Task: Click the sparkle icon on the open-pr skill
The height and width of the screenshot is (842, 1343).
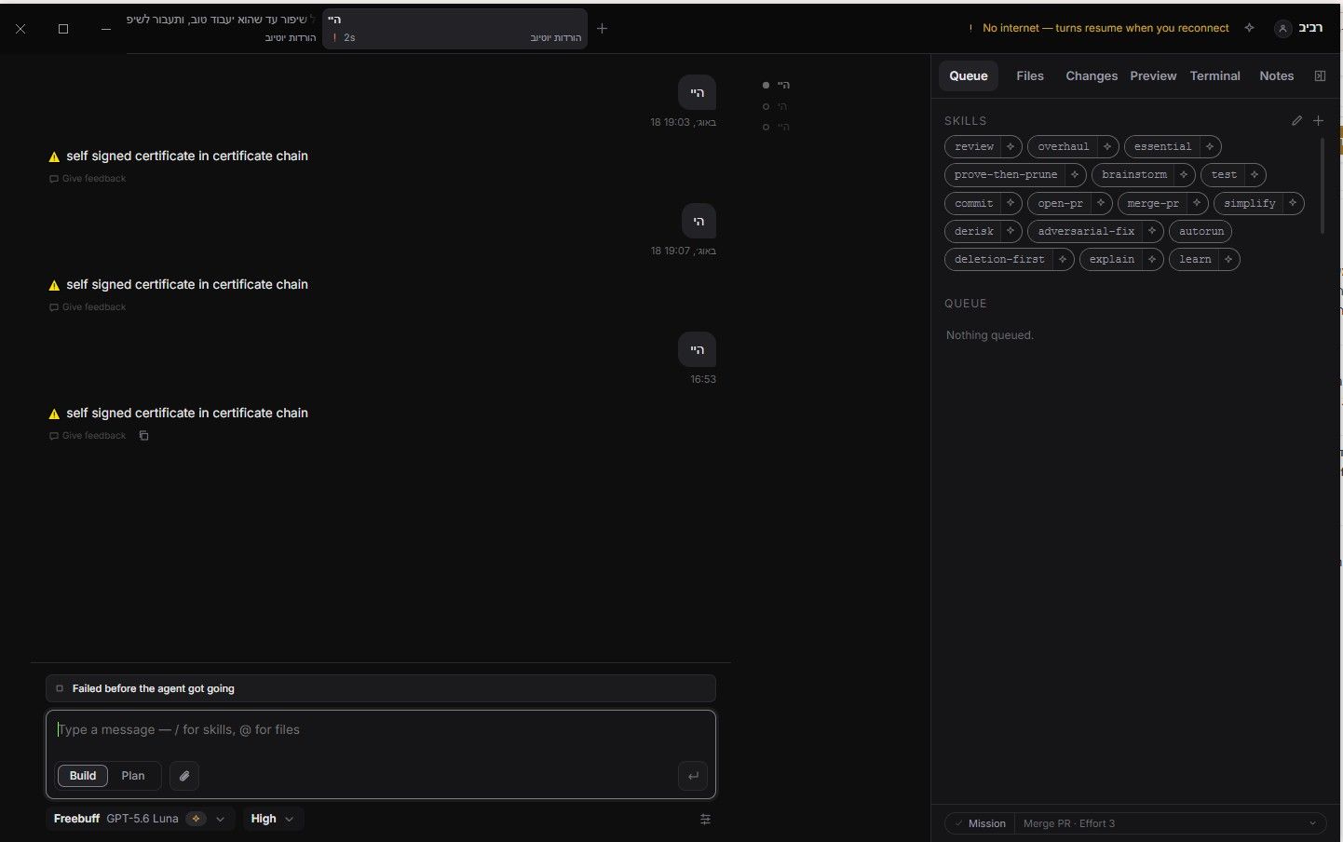Action: (1101, 203)
